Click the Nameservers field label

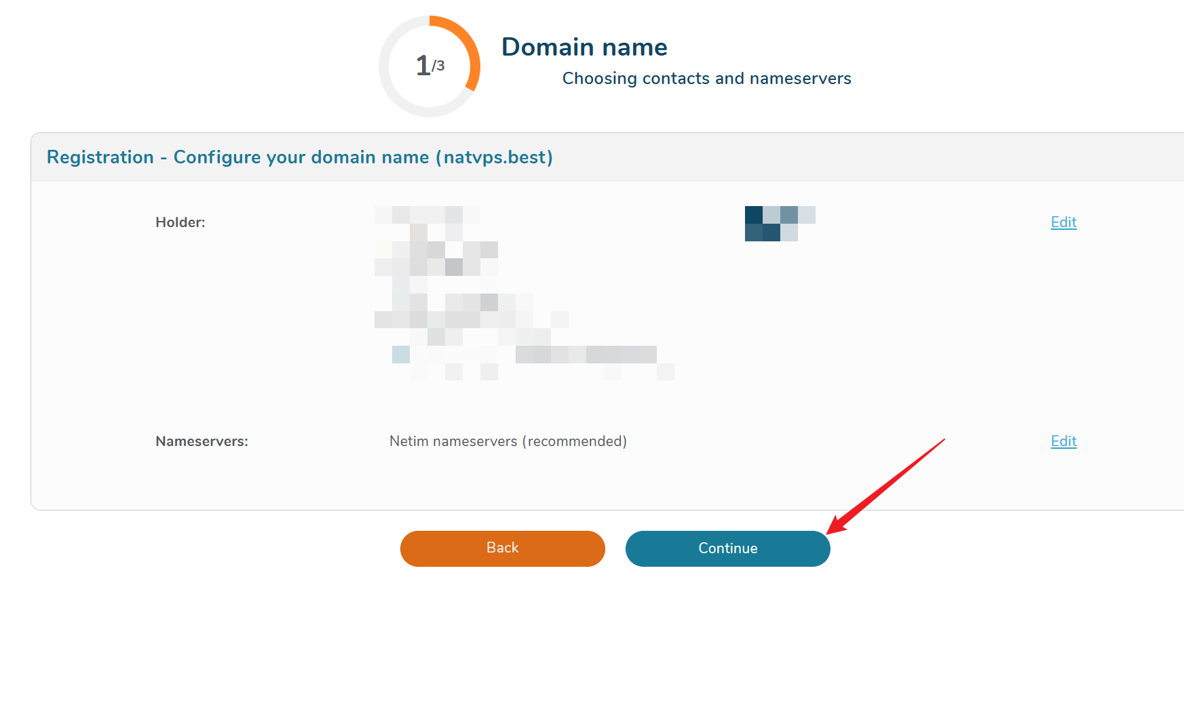coord(202,441)
